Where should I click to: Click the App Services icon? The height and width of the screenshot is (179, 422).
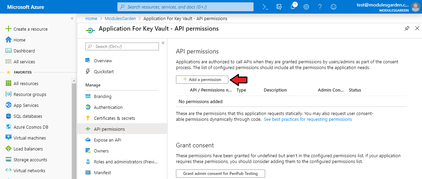(9, 105)
